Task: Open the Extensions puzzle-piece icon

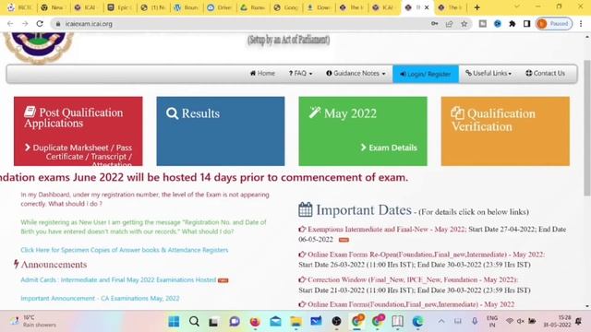Action: tap(512, 24)
